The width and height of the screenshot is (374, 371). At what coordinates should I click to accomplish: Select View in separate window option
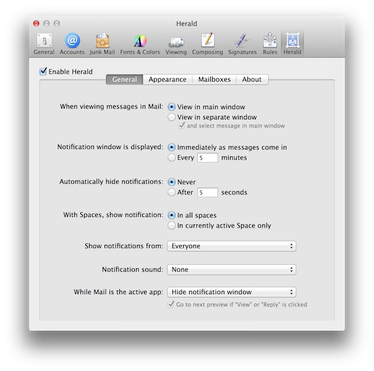click(172, 117)
